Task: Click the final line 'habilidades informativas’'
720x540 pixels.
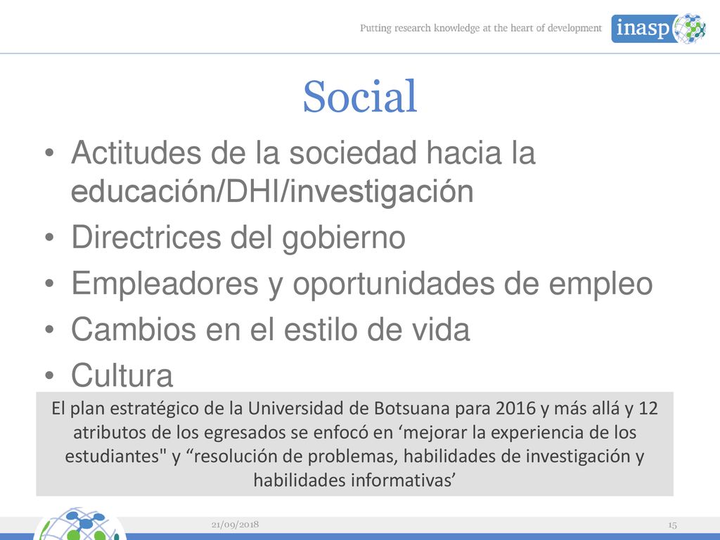Action: (x=354, y=480)
